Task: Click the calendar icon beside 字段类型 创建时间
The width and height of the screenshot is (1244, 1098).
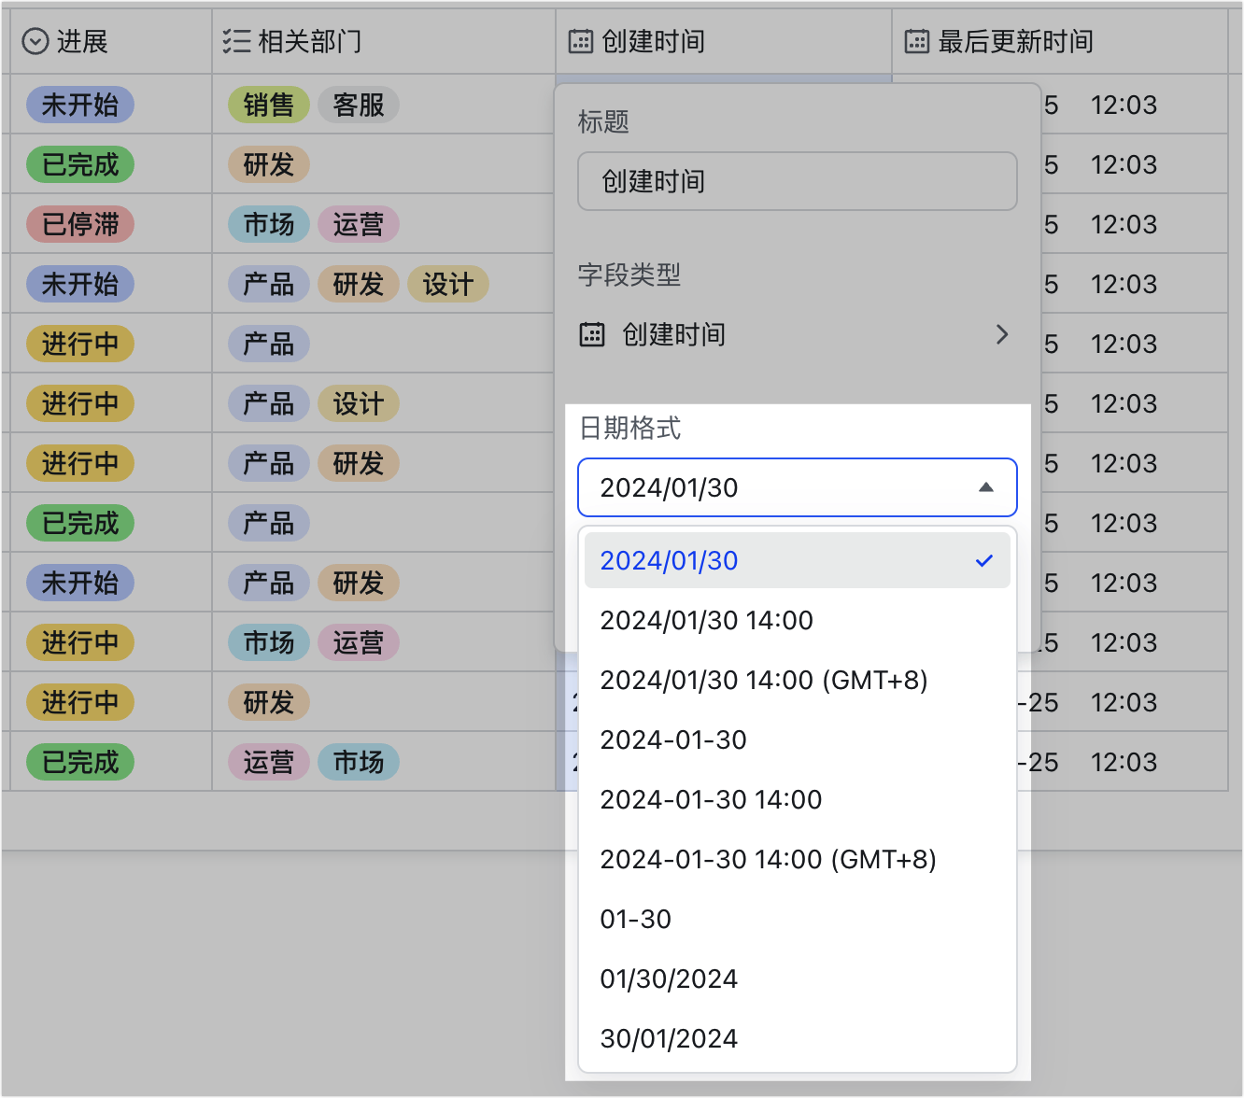Action: 592,334
